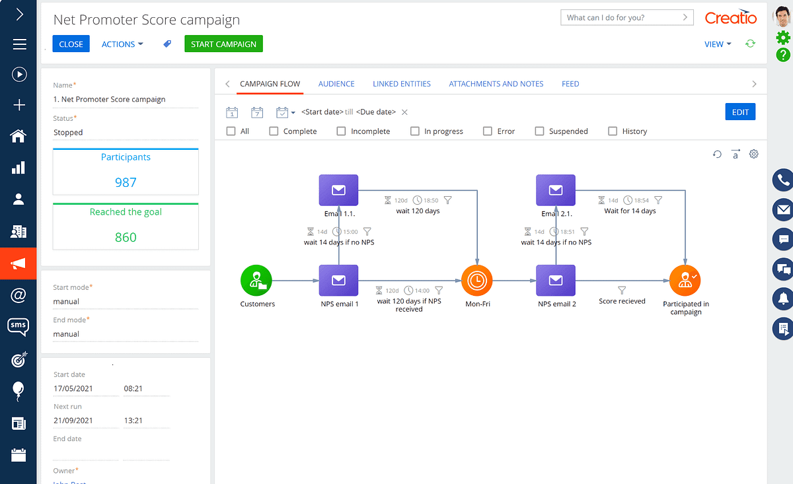Click the refresh icon beside VIEW
The image size is (793, 484).
point(750,44)
